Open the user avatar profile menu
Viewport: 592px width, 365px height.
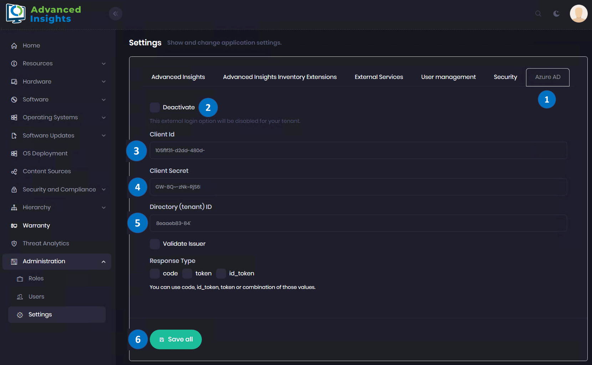point(578,14)
